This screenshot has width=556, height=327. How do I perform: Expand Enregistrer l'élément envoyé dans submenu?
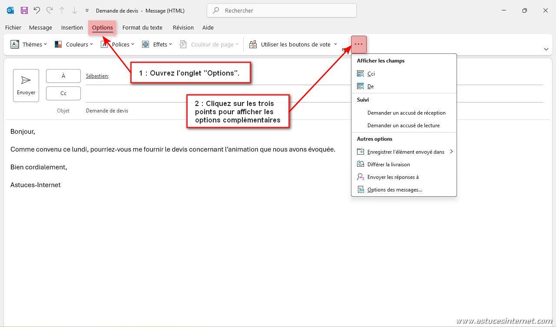[405, 152]
